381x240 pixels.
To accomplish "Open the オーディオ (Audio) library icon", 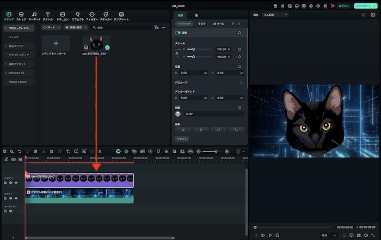I will pos(34,15).
